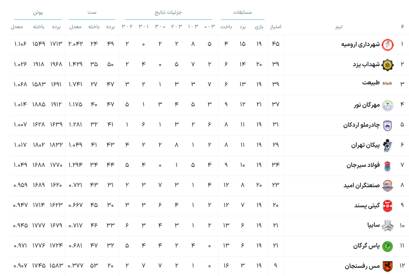
Task: Sort by the امتیاز column header
Action: pyautogui.click(x=276, y=27)
